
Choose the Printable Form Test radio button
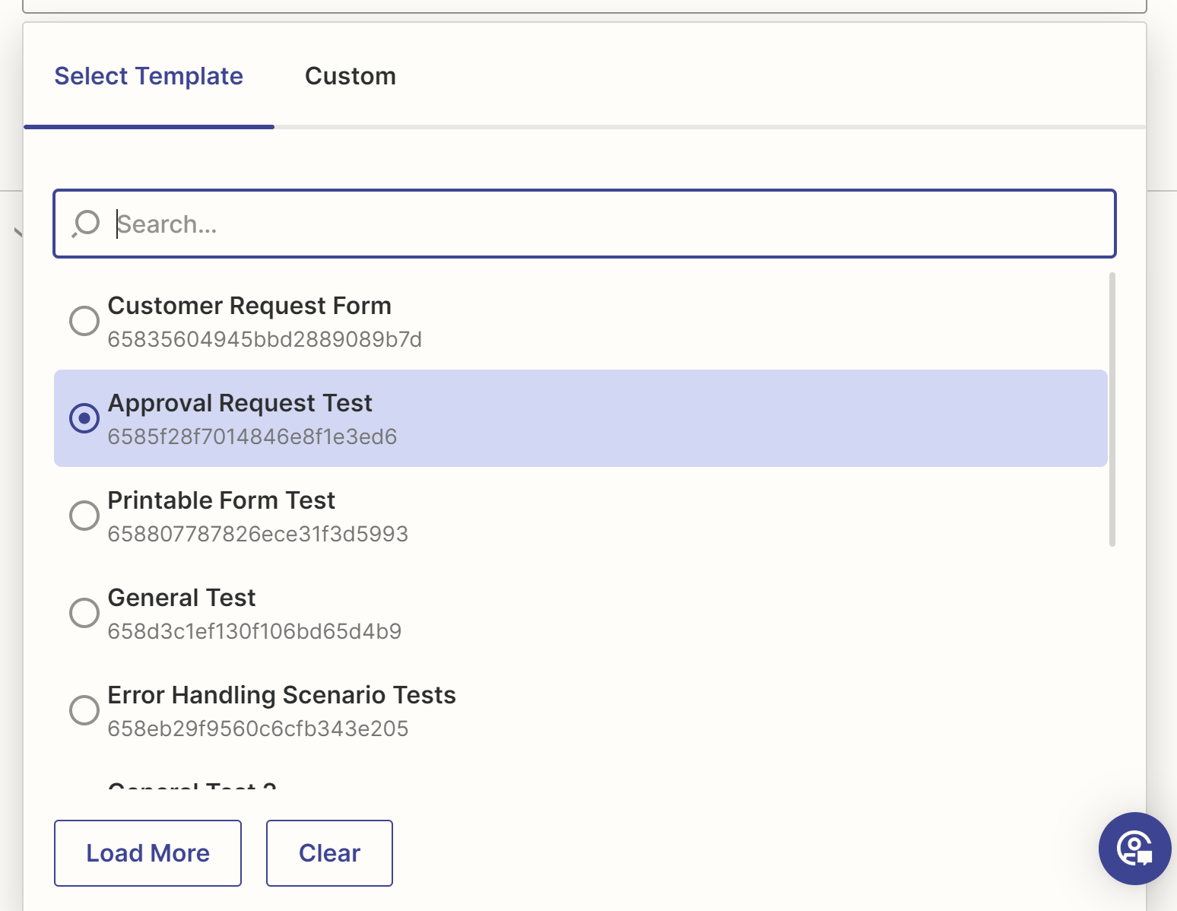point(84,516)
